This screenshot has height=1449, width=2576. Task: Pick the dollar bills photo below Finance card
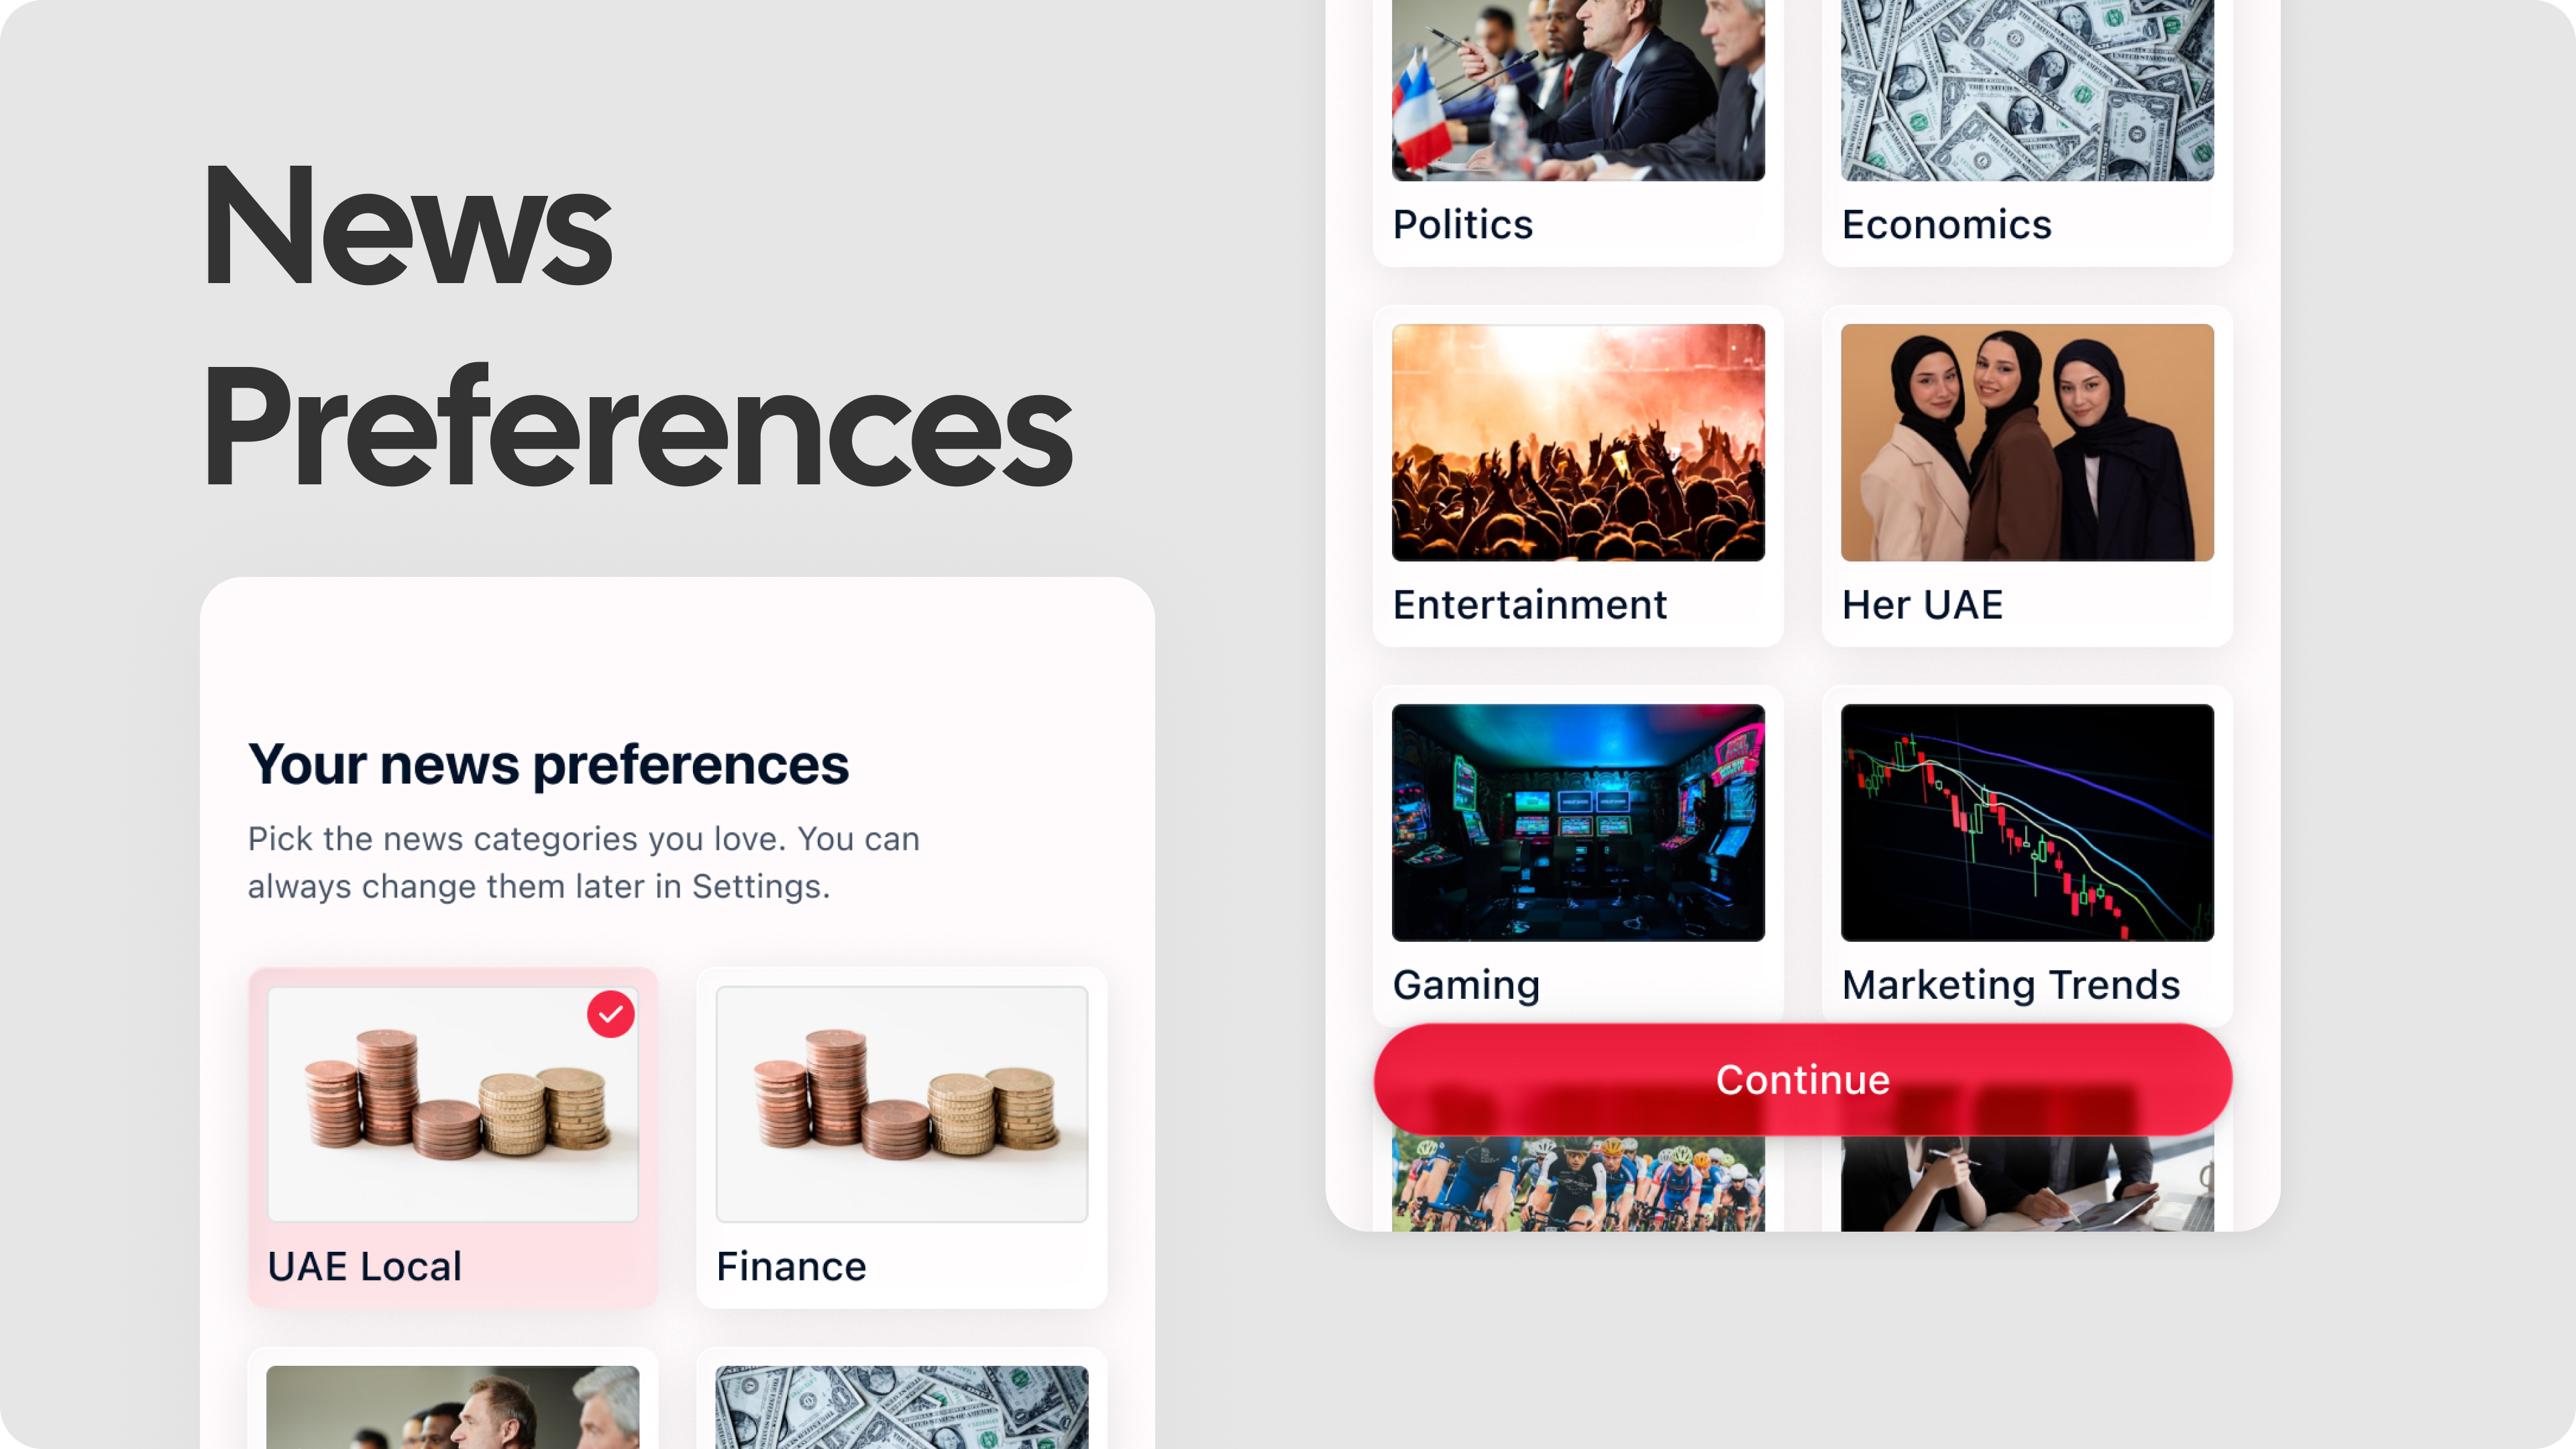click(901, 1408)
